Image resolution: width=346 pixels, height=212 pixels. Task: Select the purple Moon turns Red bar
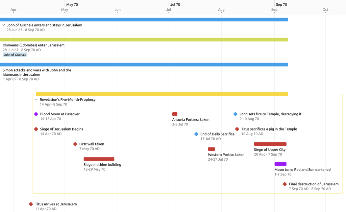pyautogui.click(x=280, y=164)
